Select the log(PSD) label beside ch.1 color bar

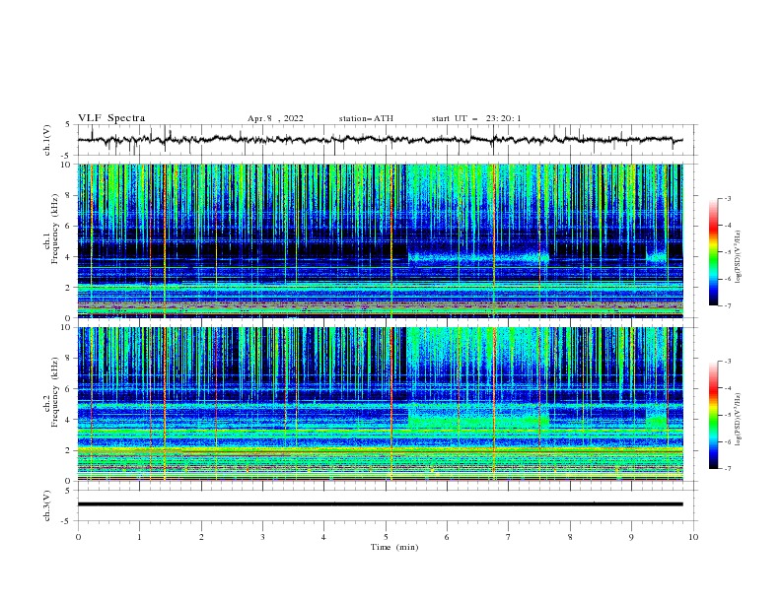(x=738, y=257)
